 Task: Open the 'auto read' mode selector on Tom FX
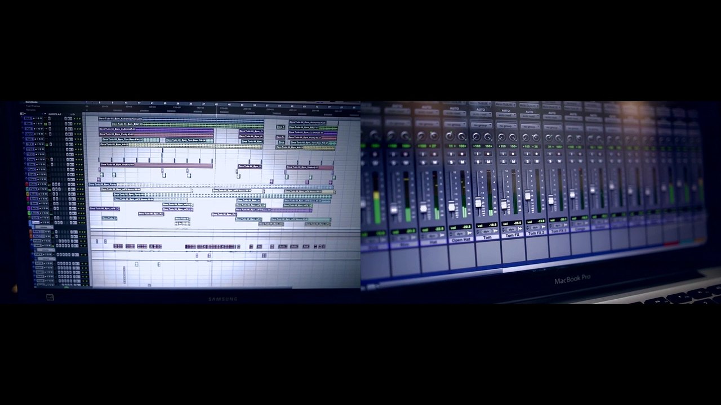click(506, 115)
